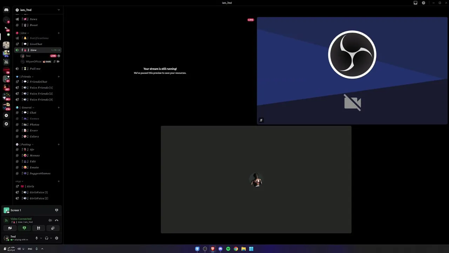This screenshot has height=253, width=449.
Task: Collapse the Posting category
Action: click(x=26, y=144)
